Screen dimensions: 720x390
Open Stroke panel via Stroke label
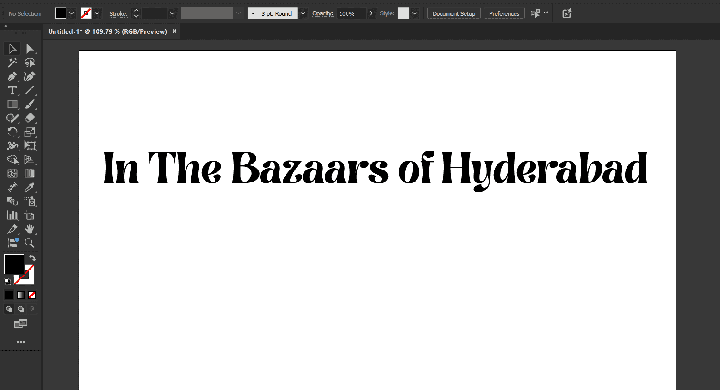(118, 14)
